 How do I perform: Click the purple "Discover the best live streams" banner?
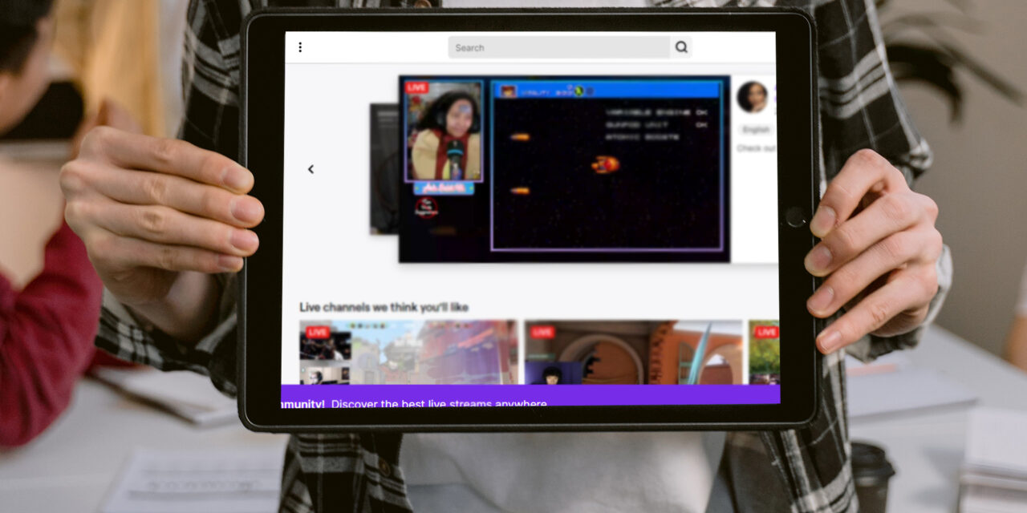tap(530, 395)
